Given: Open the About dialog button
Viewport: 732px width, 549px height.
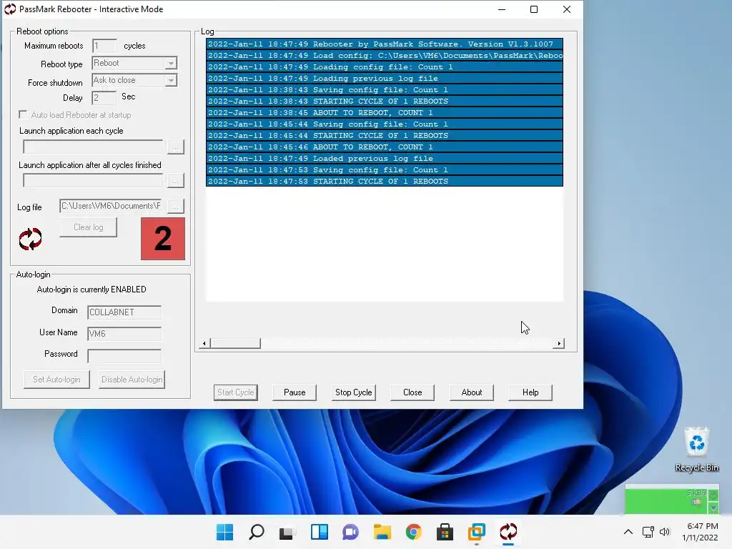Looking at the screenshot, I should click(x=472, y=392).
